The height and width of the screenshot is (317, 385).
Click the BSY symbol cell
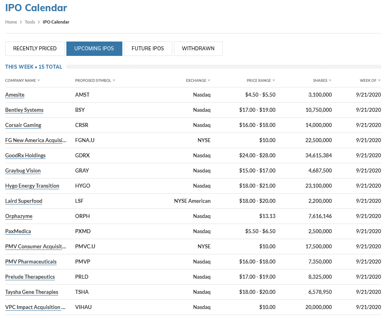click(80, 110)
